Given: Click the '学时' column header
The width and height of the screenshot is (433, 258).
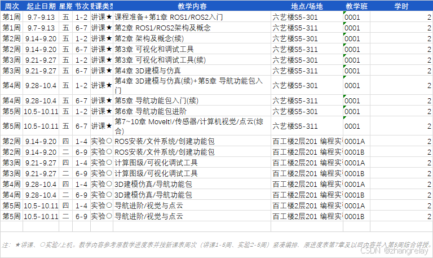Looking at the screenshot, I should [x=401, y=6].
